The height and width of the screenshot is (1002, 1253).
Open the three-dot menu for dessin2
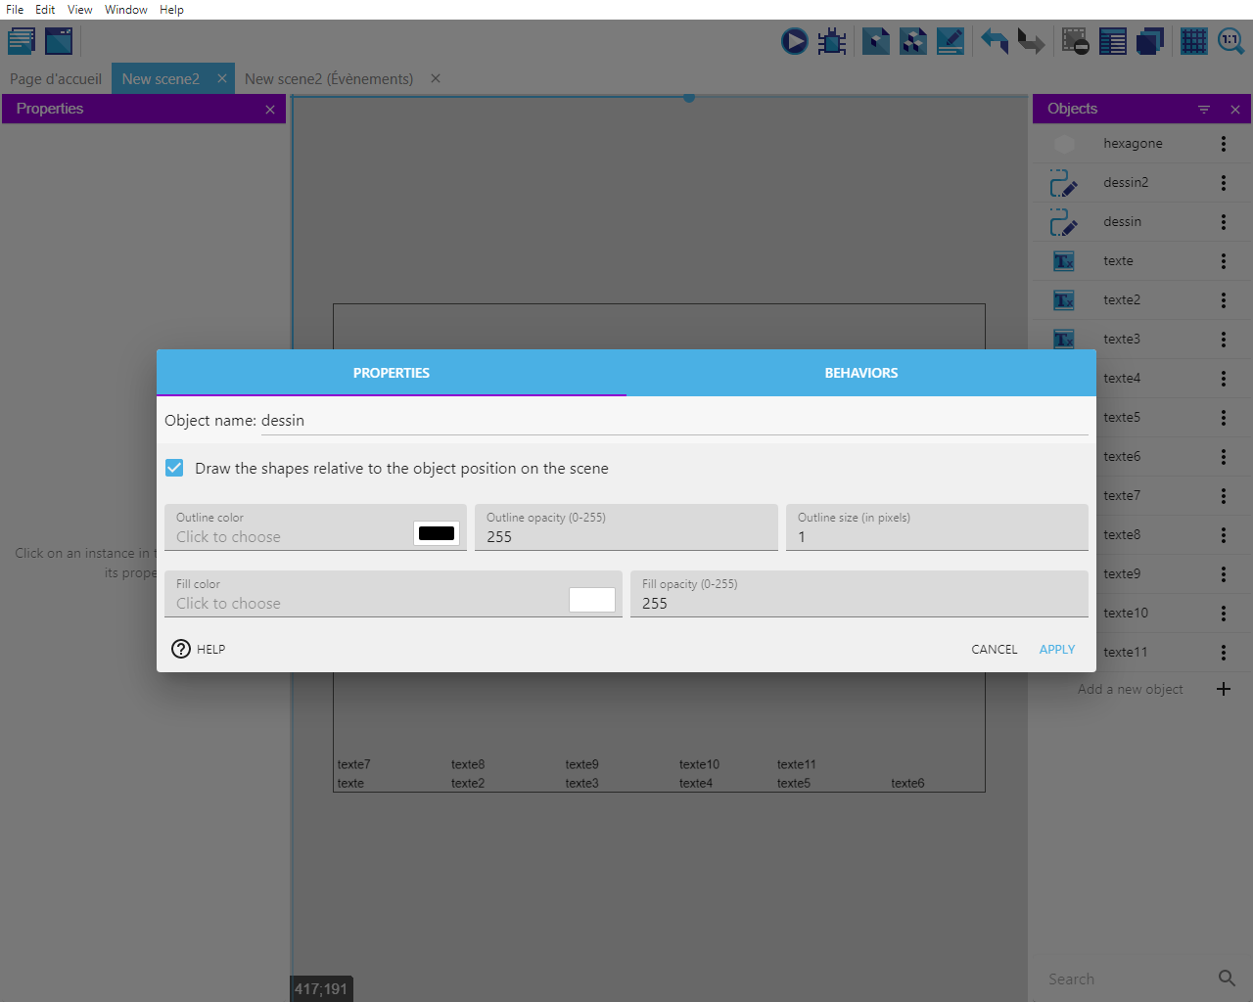[1223, 183]
